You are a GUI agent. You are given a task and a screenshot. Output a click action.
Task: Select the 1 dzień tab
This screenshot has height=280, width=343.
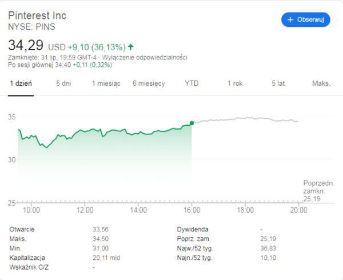21,83
